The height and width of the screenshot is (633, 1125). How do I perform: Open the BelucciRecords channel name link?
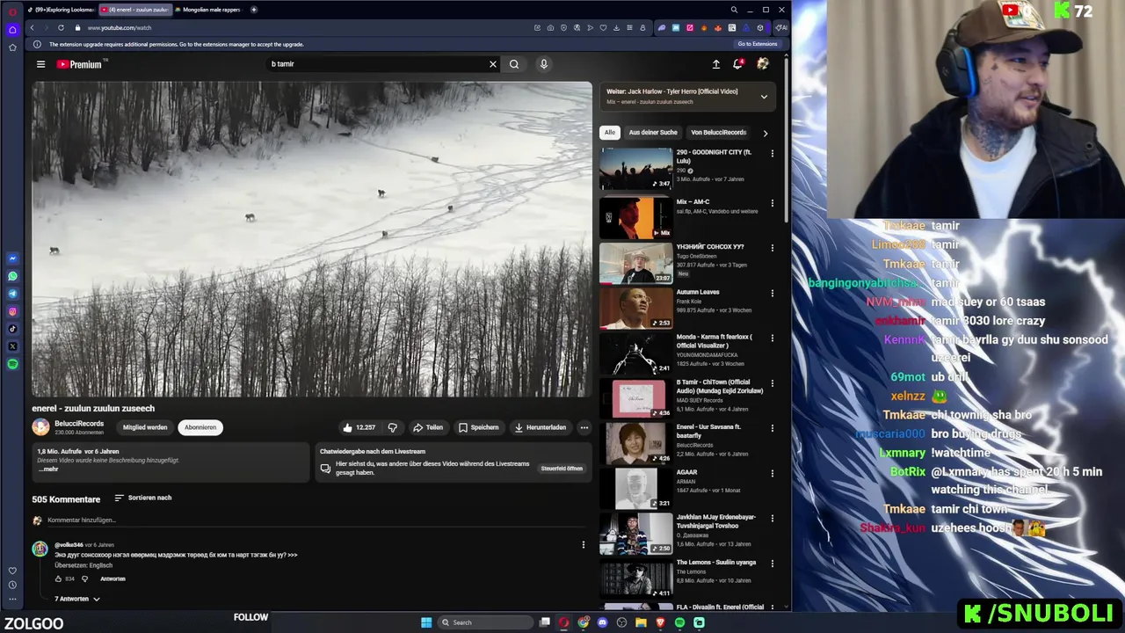79,424
